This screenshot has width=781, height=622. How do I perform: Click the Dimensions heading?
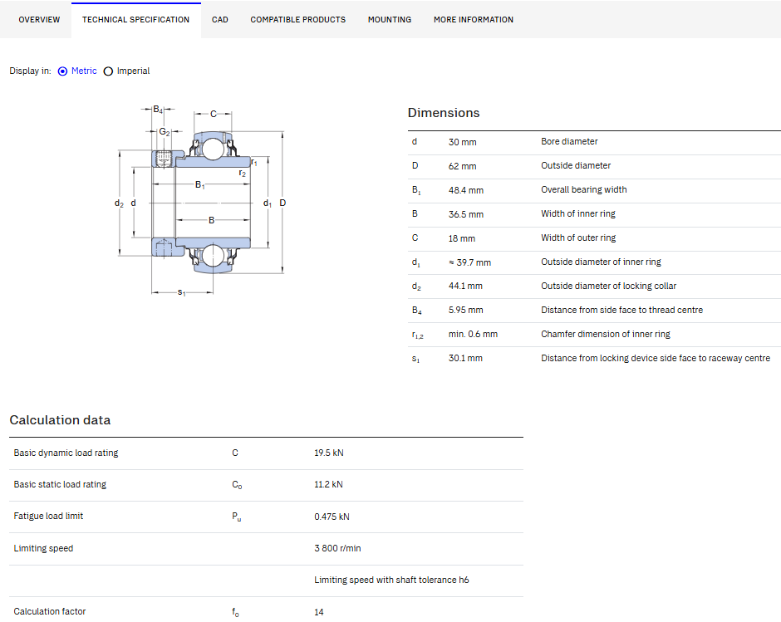[444, 113]
